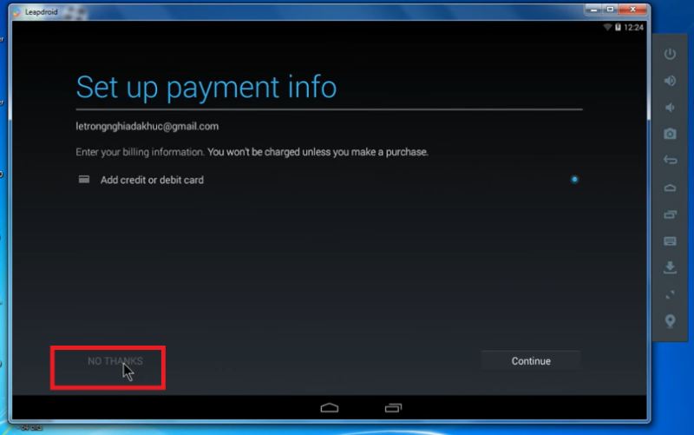
Task: Click the volume down speaker icon
Action: [670, 108]
